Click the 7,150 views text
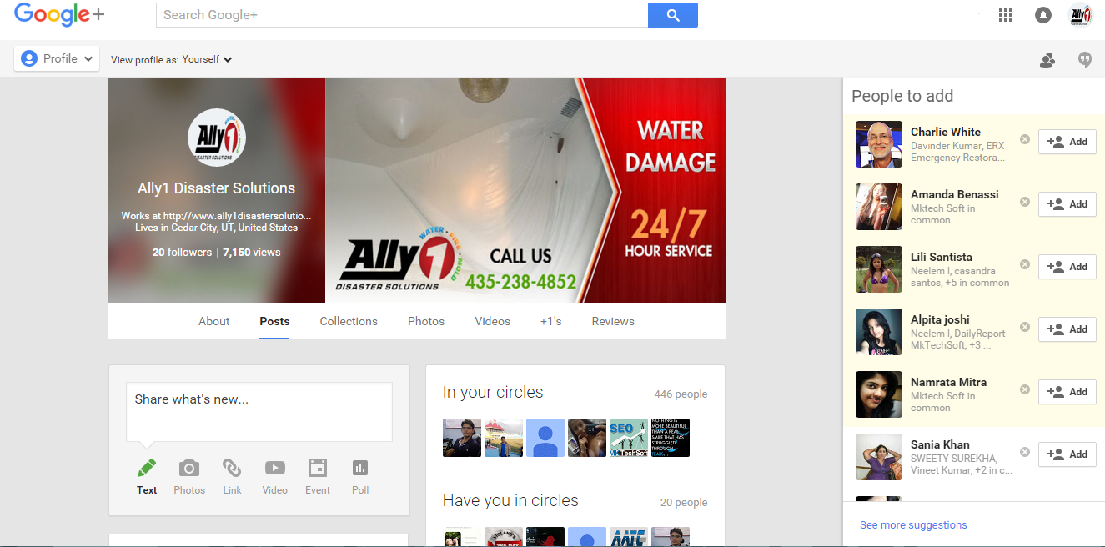This screenshot has height=547, width=1105. pos(252,253)
